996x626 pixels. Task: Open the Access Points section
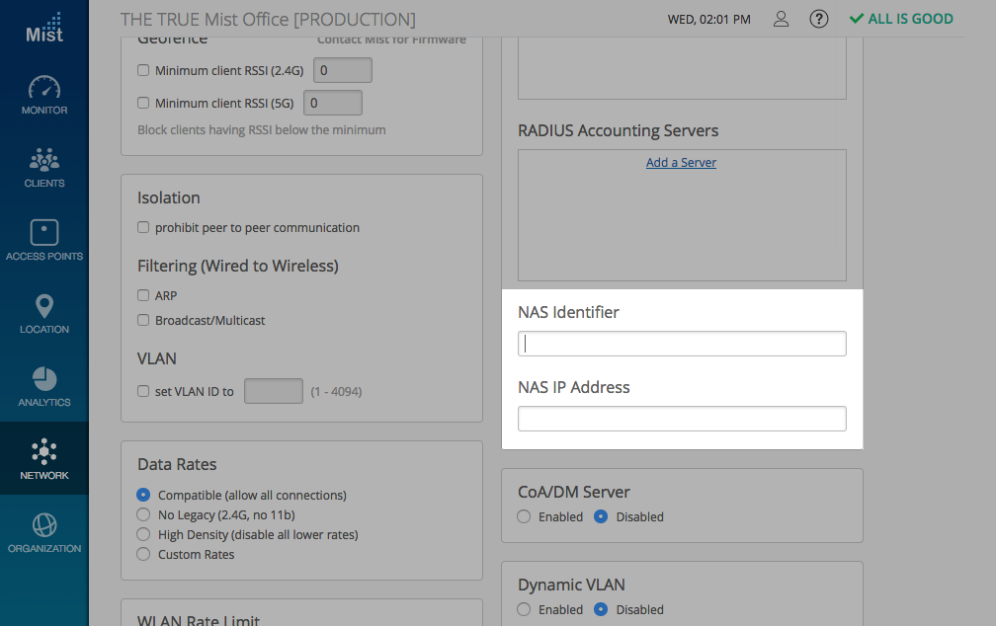44,241
